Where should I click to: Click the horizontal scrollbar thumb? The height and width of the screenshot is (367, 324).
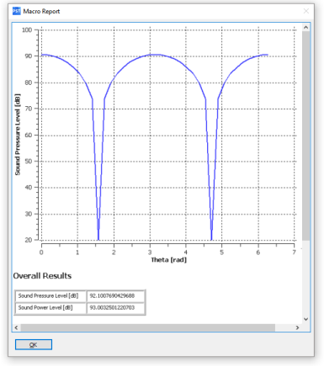coord(148,327)
